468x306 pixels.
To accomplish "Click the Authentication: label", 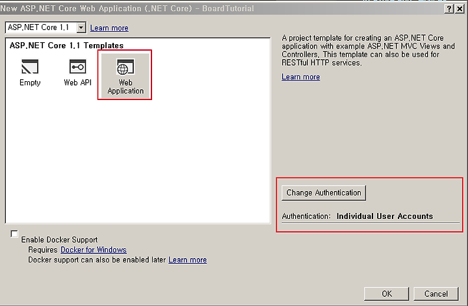I will pos(306,216).
